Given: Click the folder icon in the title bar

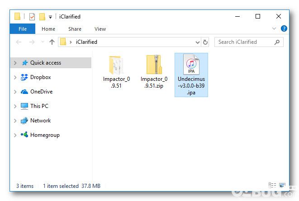Looking at the screenshot, I should click(x=17, y=16).
